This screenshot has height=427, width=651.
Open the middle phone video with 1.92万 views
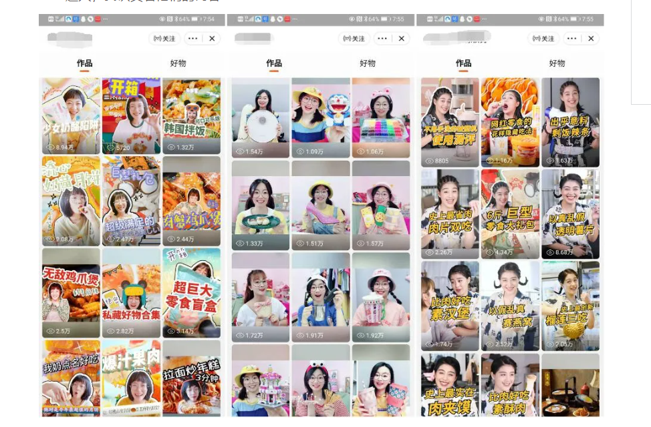click(x=381, y=298)
